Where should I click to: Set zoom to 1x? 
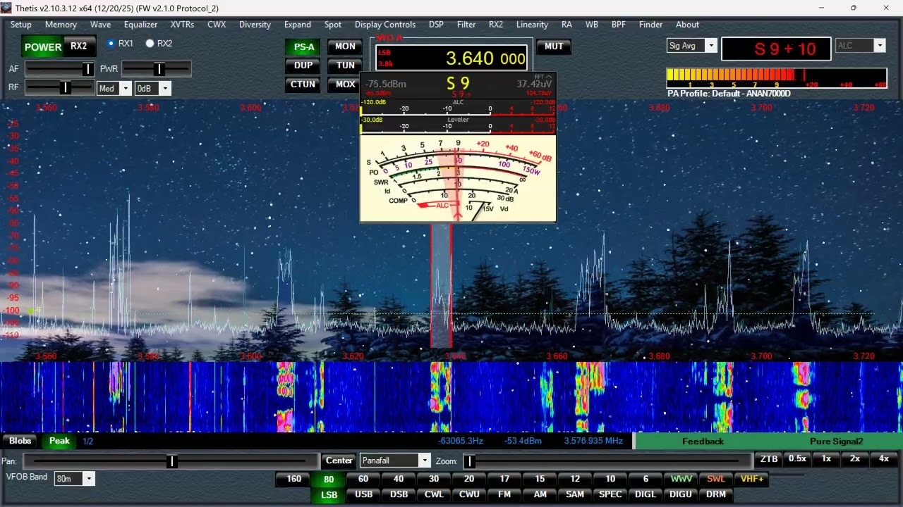tap(826, 459)
